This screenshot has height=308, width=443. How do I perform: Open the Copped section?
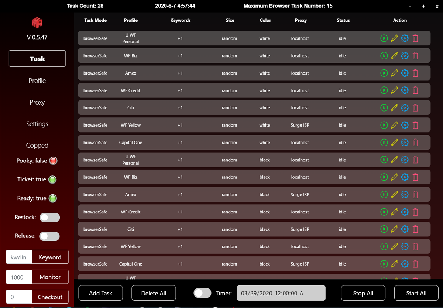pos(37,146)
